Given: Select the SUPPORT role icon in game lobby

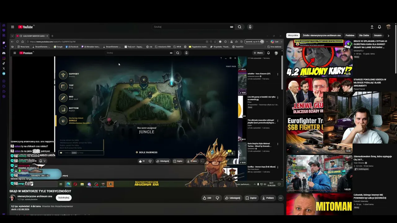Looking at the screenshot, I should pos(63,75).
